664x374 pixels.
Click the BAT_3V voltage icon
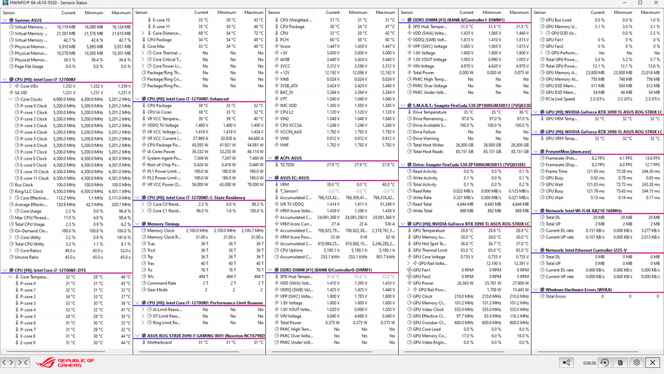pos(277,93)
